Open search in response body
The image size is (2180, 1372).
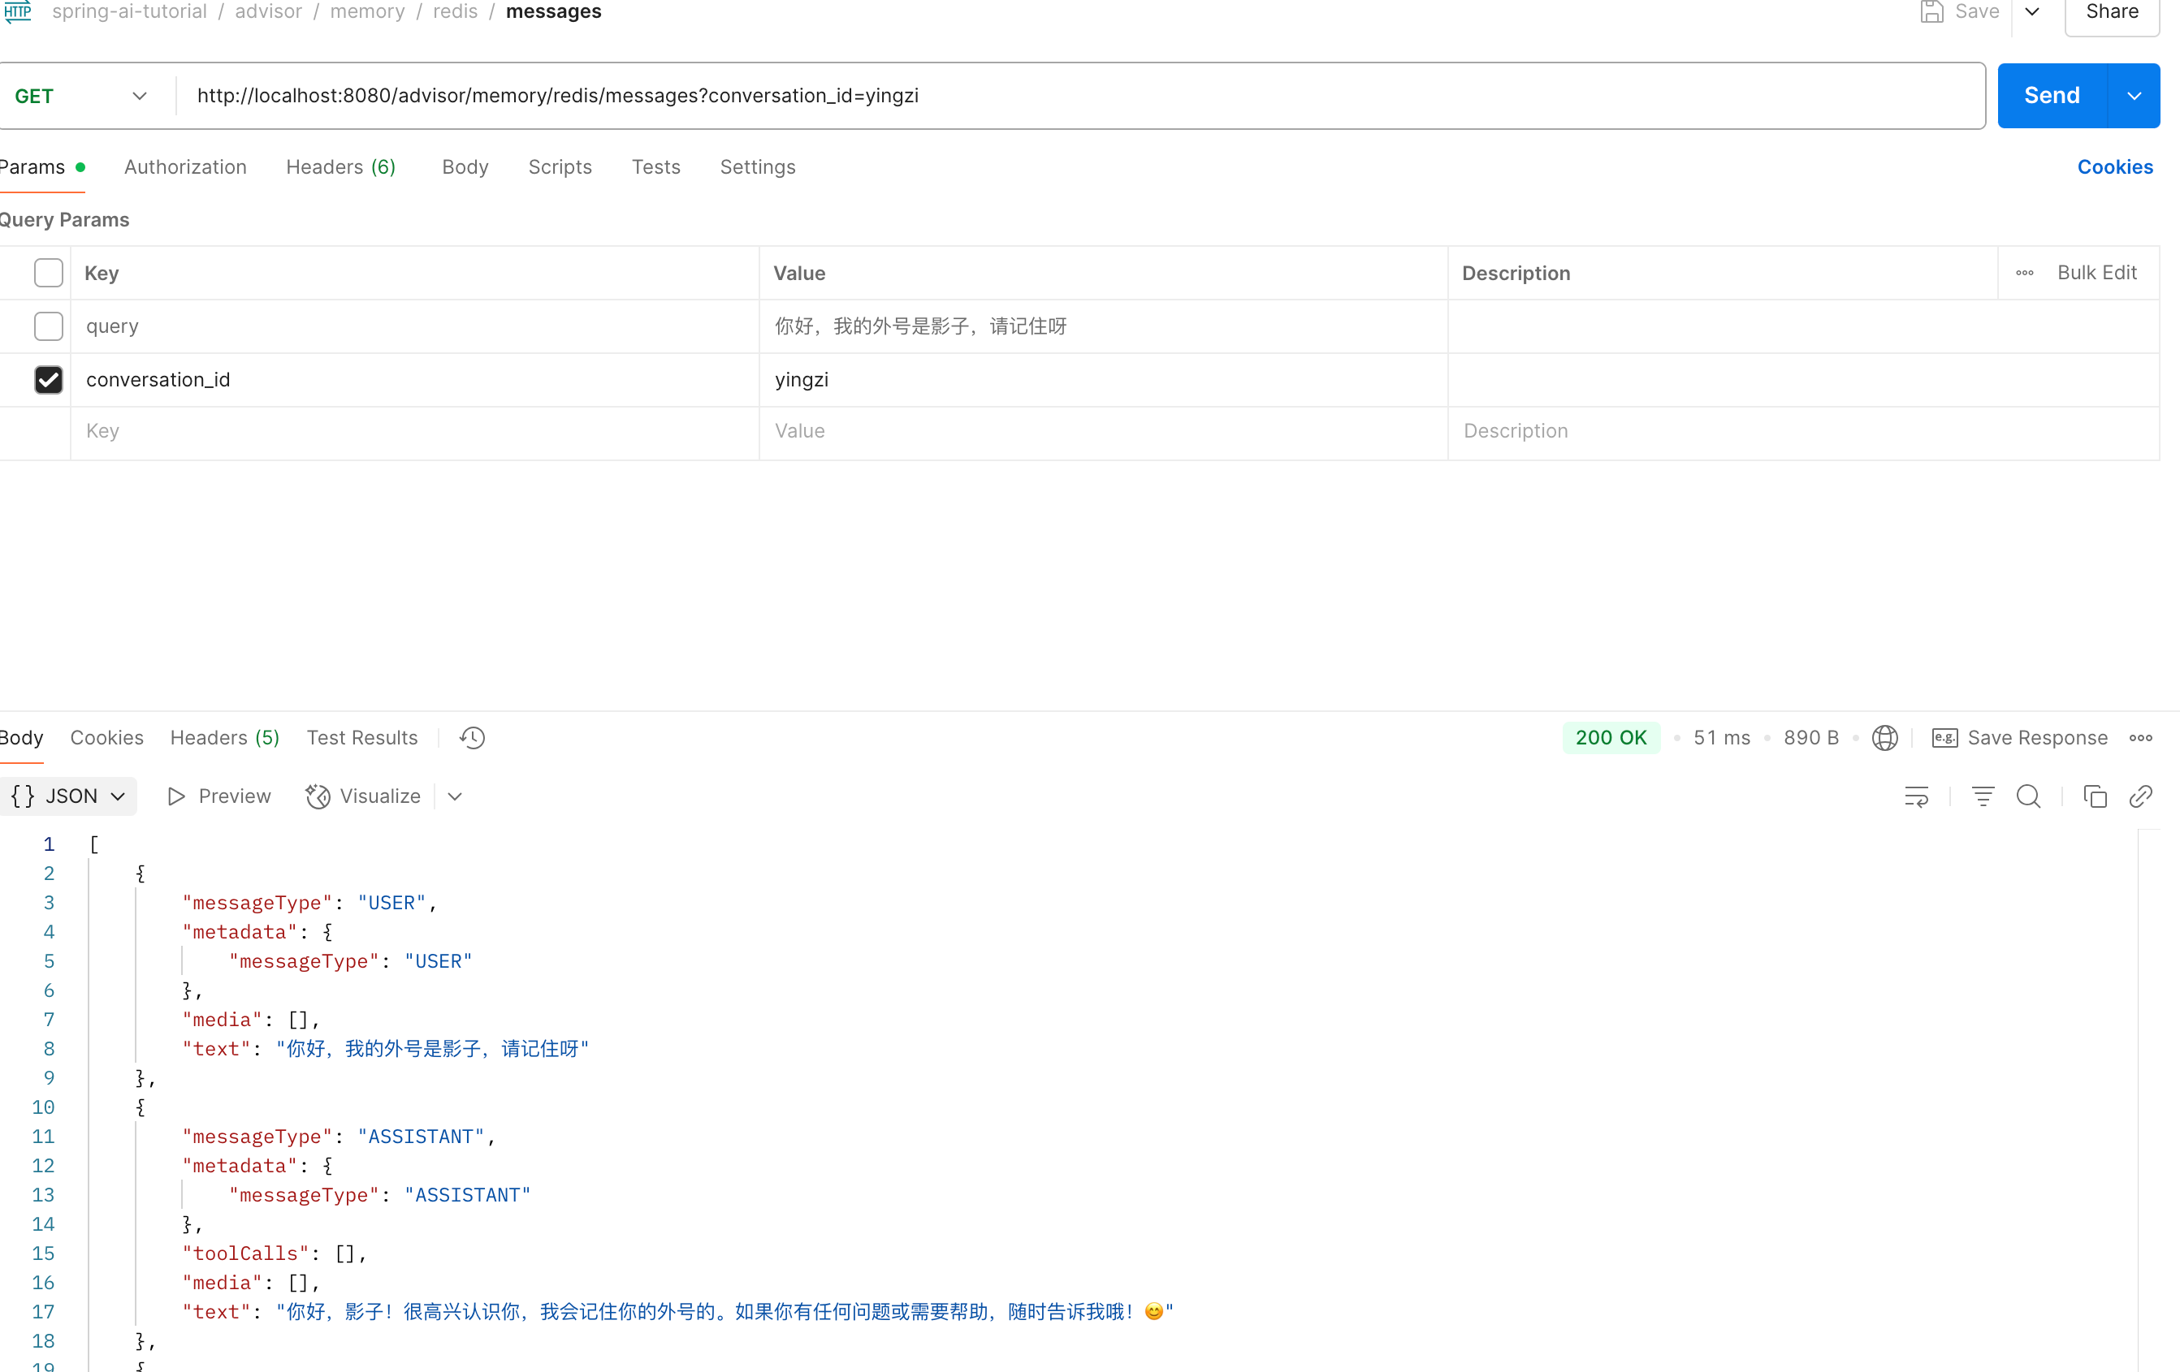[x=2028, y=796]
